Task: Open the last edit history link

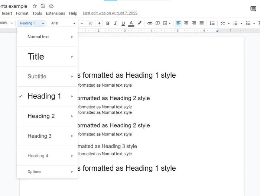Action: 110,13
